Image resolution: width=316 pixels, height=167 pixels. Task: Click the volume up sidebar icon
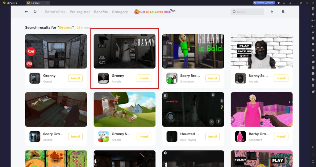coord(313,20)
